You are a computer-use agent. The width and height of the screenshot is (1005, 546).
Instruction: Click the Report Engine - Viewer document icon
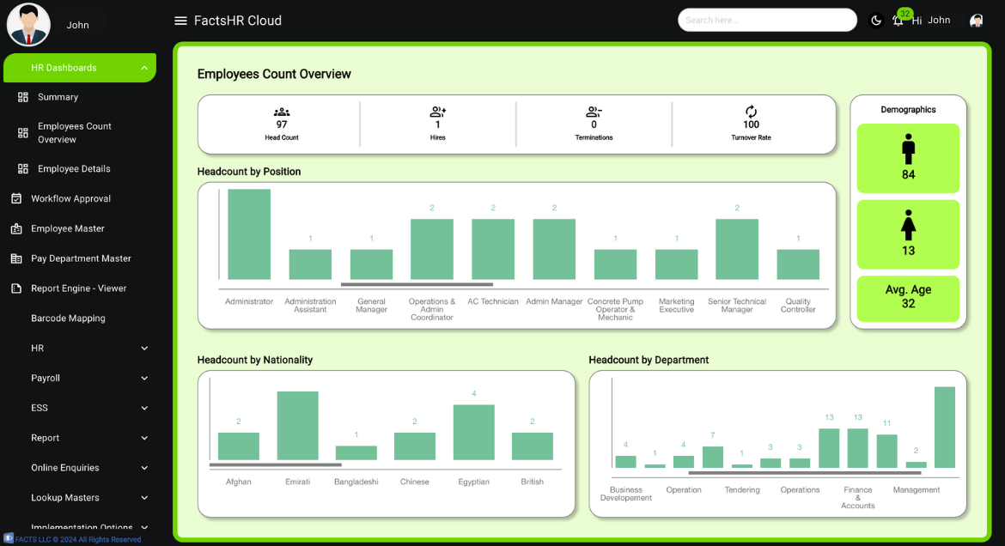tap(16, 288)
